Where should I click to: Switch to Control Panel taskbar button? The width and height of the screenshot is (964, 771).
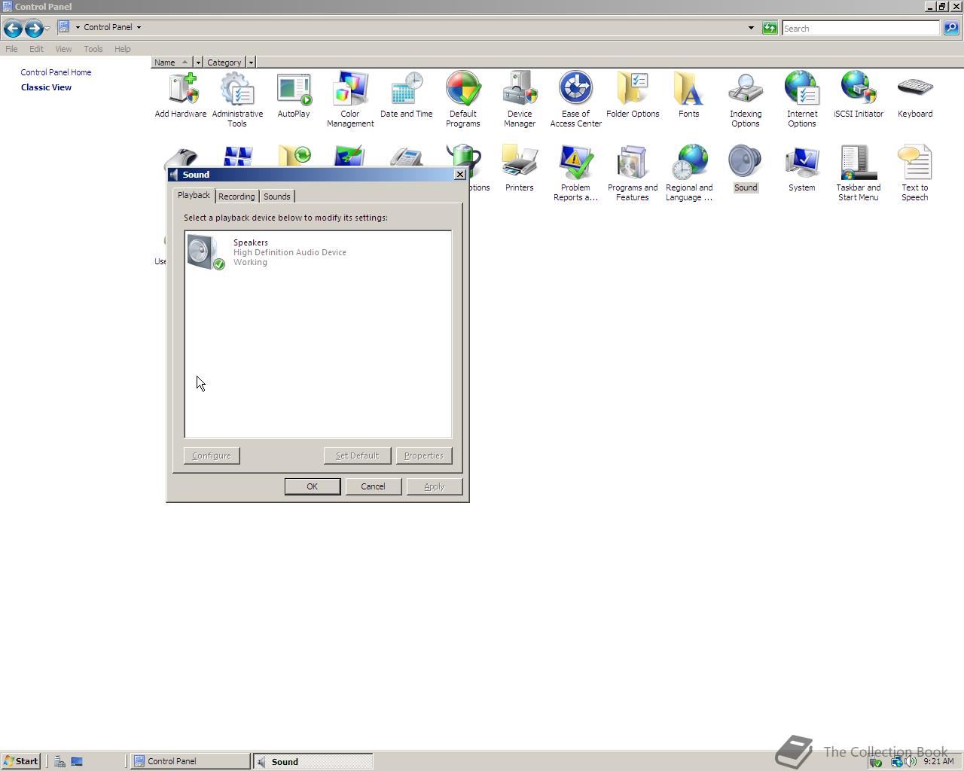tap(191, 761)
